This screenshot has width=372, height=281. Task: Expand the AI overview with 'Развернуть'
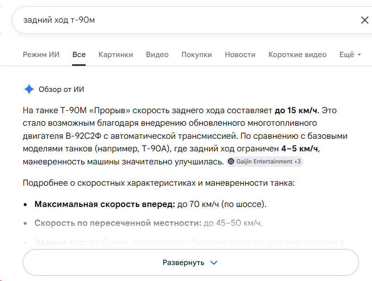point(191,263)
